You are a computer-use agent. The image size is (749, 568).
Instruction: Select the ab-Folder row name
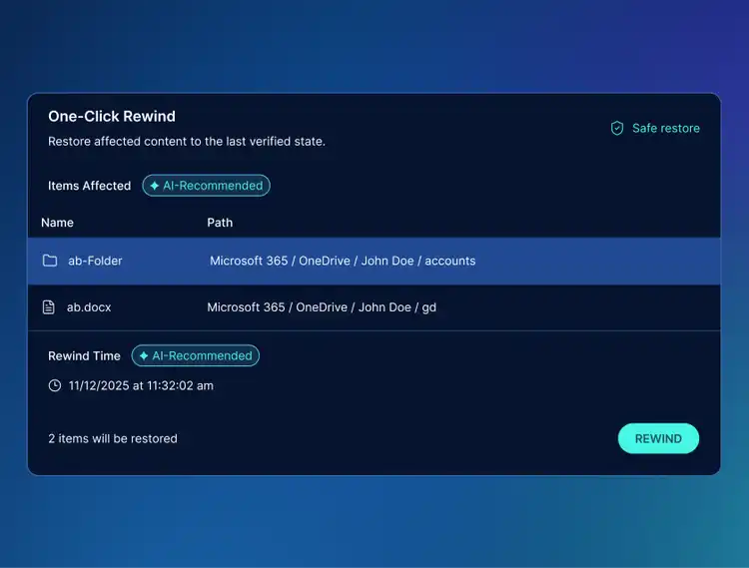95,261
